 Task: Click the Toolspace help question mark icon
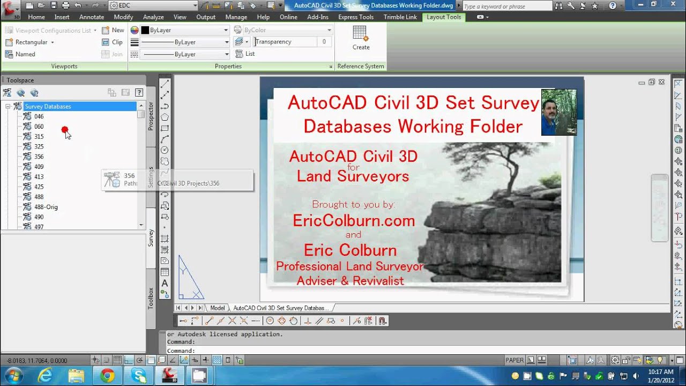[x=139, y=93]
